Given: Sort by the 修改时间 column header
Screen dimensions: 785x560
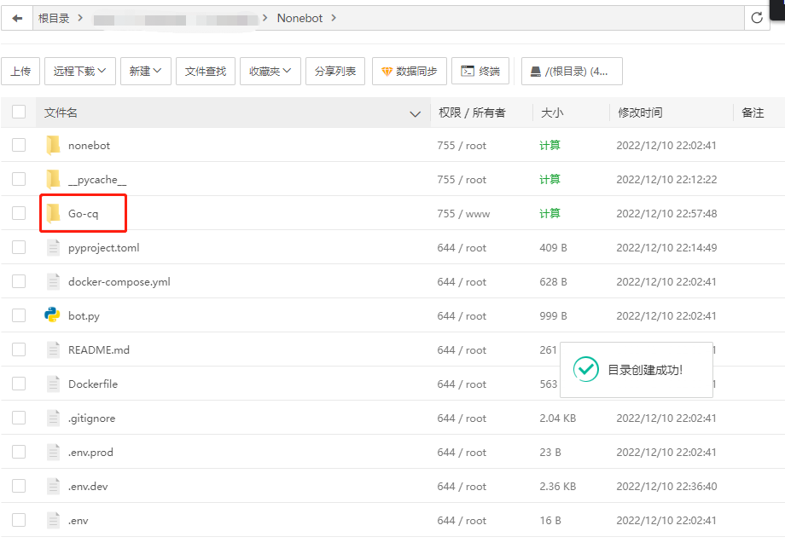Looking at the screenshot, I should click(x=640, y=113).
